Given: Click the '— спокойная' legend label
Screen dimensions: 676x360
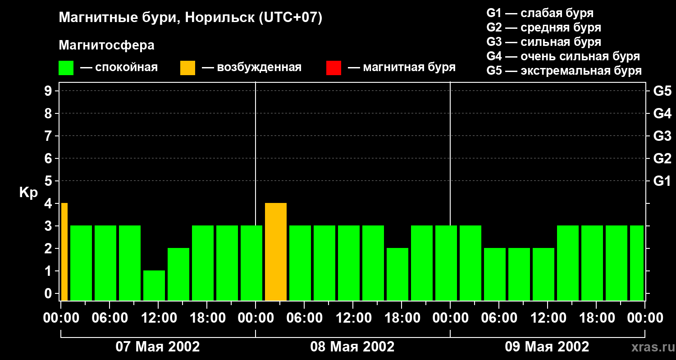Looking at the screenshot, I should coord(119,67).
